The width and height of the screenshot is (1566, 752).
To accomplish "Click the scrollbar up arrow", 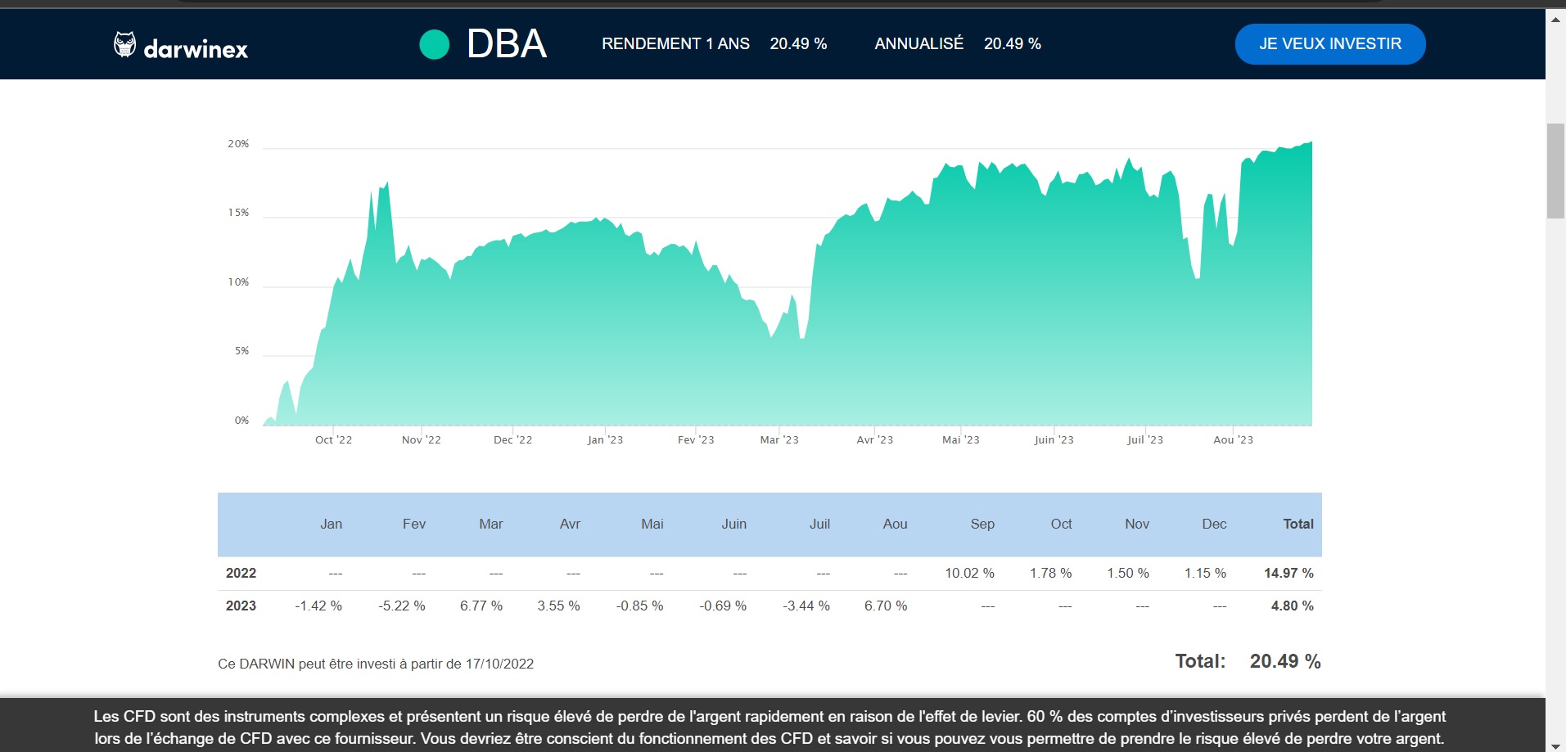I will click(1555, 20).
